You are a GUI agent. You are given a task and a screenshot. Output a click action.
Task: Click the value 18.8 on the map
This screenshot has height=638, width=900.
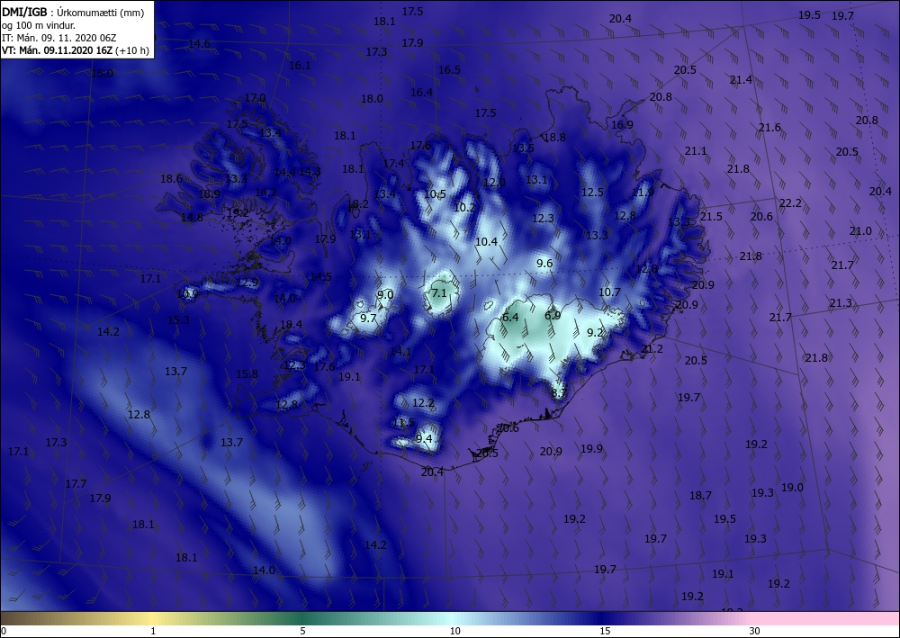click(554, 138)
